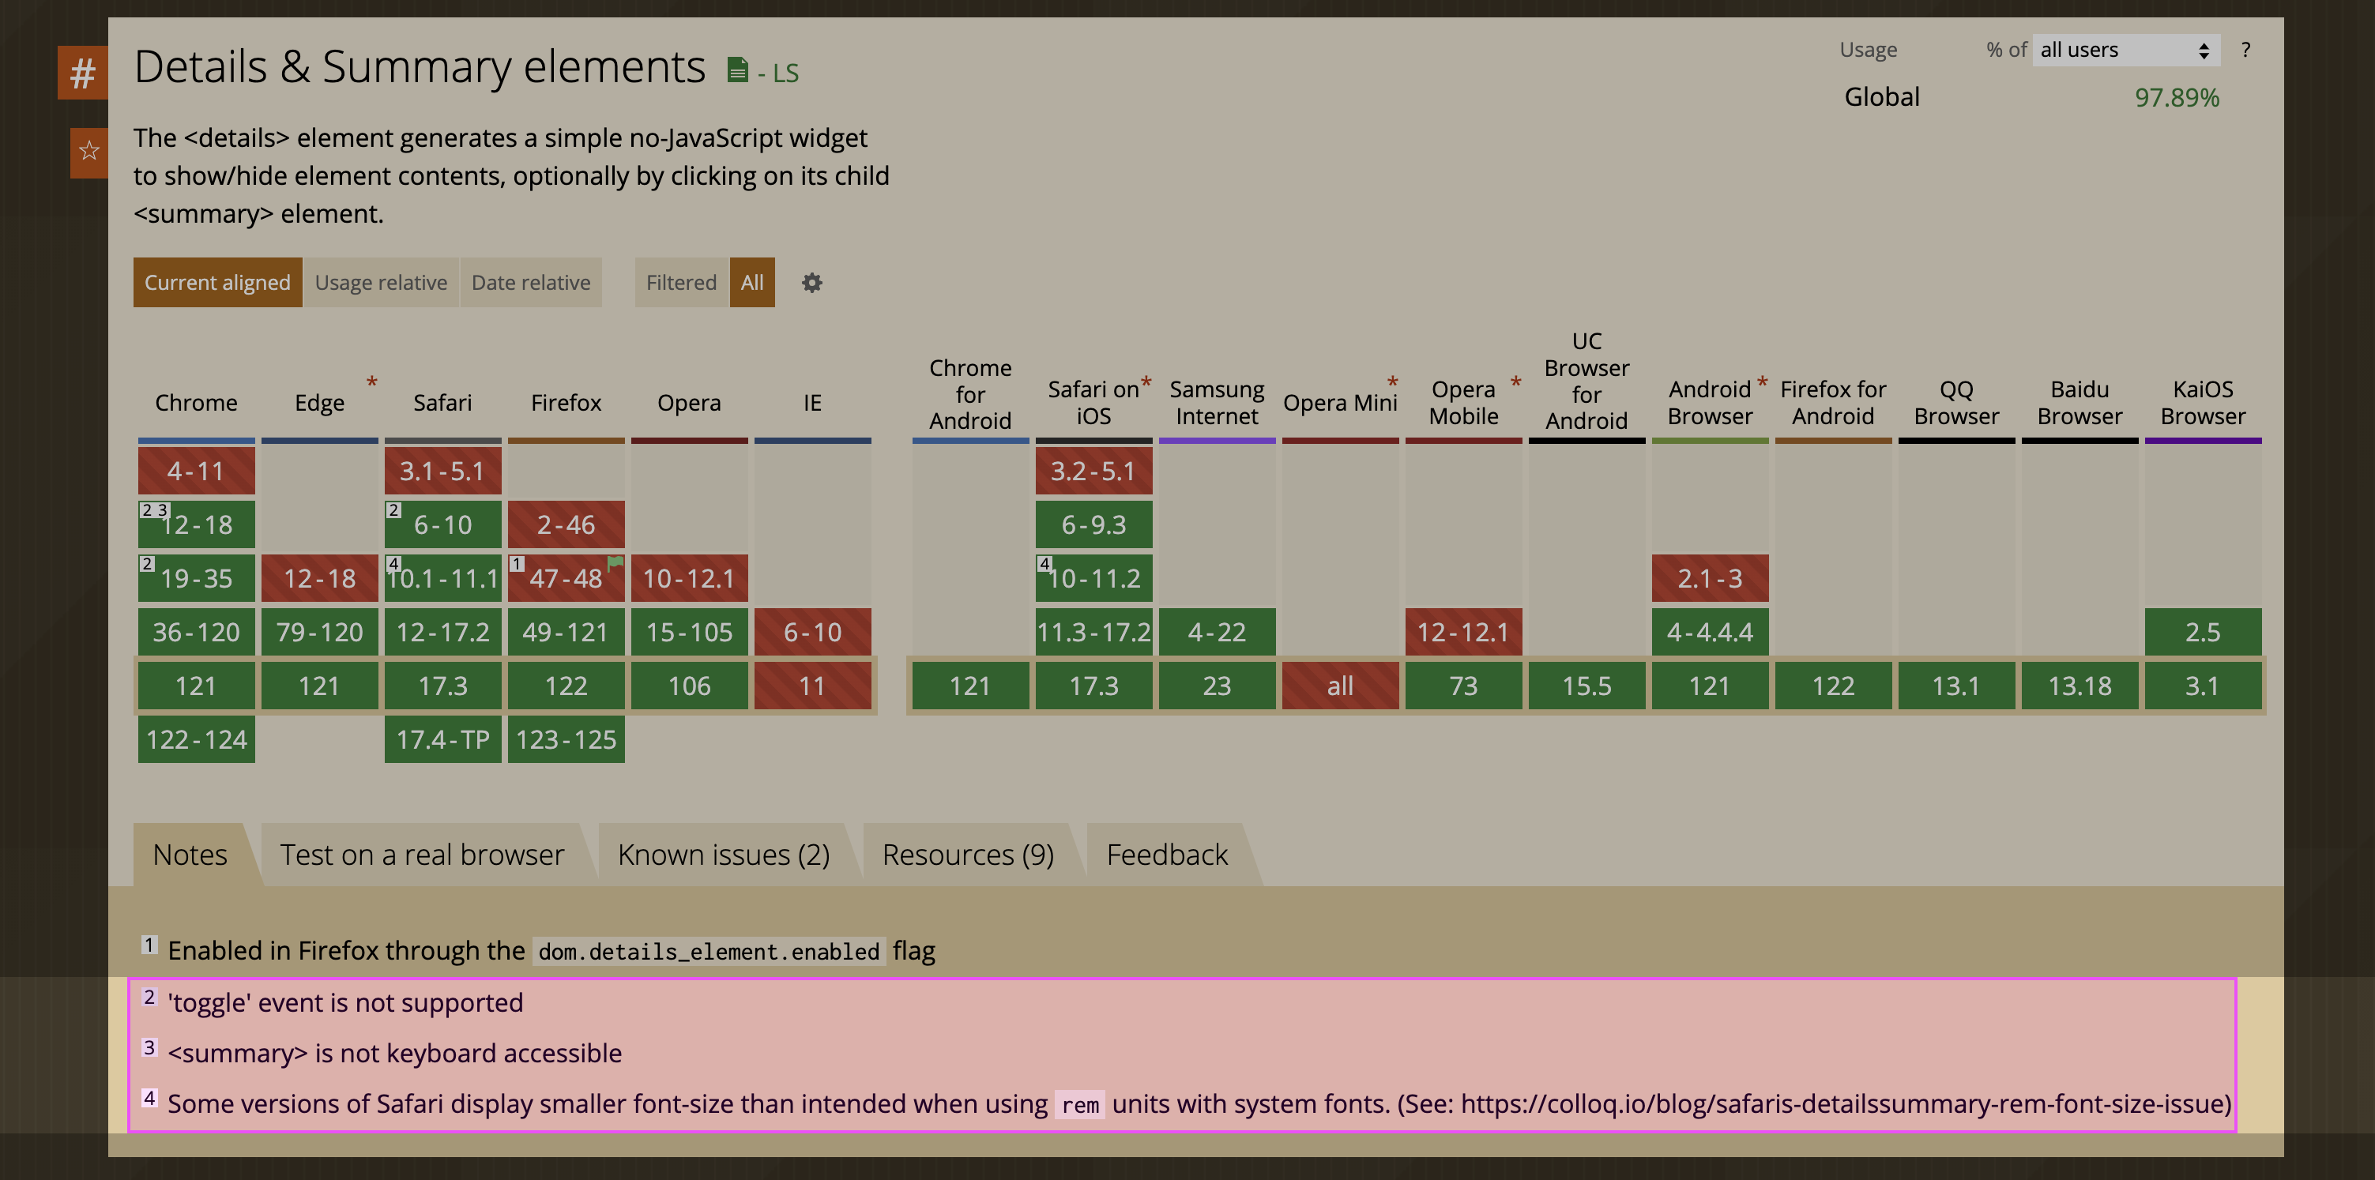Open the settings gear icon
This screenshot has width=2375, height=1180.
click(811, 283)
